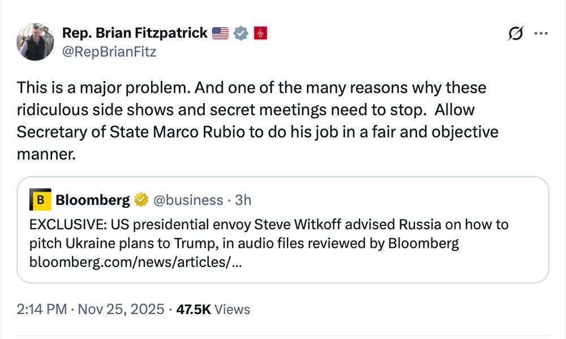Open the three-dot more options menu

pyautogui.click(x=542, y=33)
